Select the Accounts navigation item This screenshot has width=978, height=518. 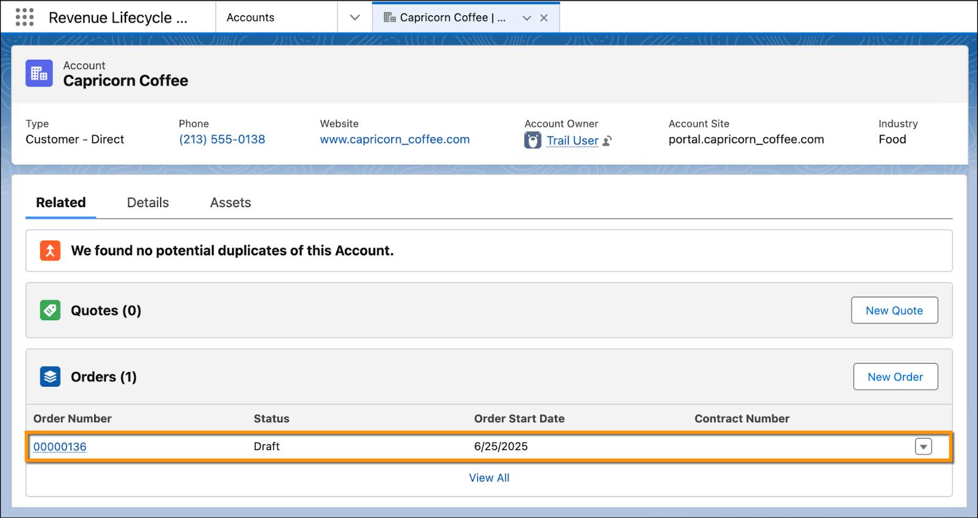[x=251, y=18]
